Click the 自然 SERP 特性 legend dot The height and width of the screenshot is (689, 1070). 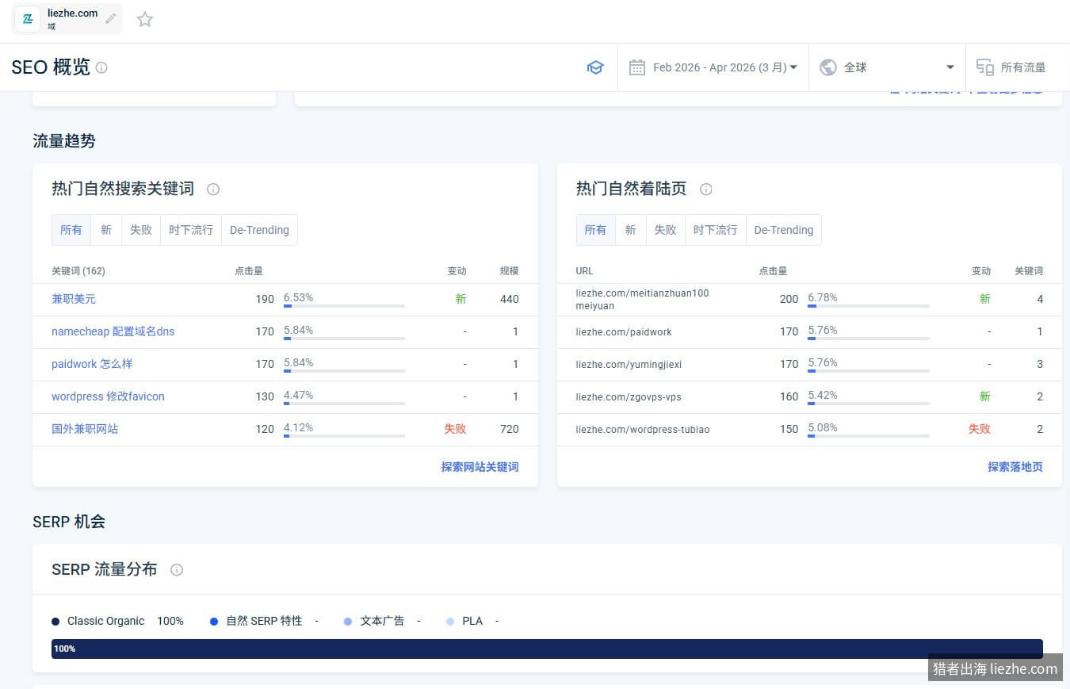[214, 622]
